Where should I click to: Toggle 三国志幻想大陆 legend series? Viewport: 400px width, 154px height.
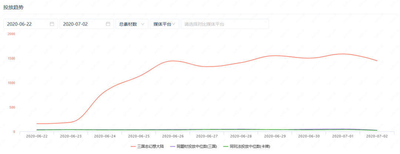tap(147, 146)
